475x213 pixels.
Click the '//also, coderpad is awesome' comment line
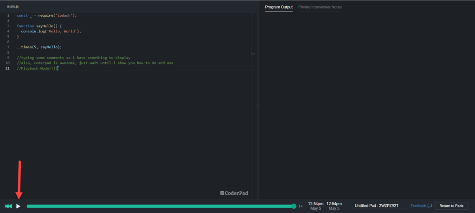[x=95, y=63]
